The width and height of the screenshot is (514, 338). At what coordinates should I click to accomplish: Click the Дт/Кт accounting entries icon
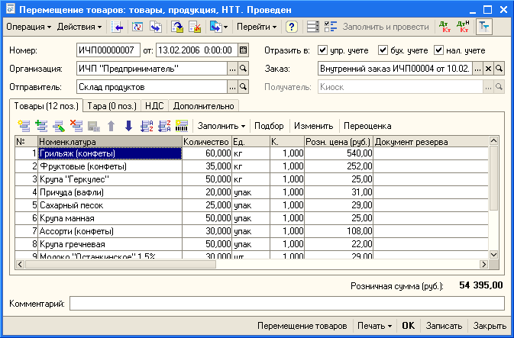point(444,27)
